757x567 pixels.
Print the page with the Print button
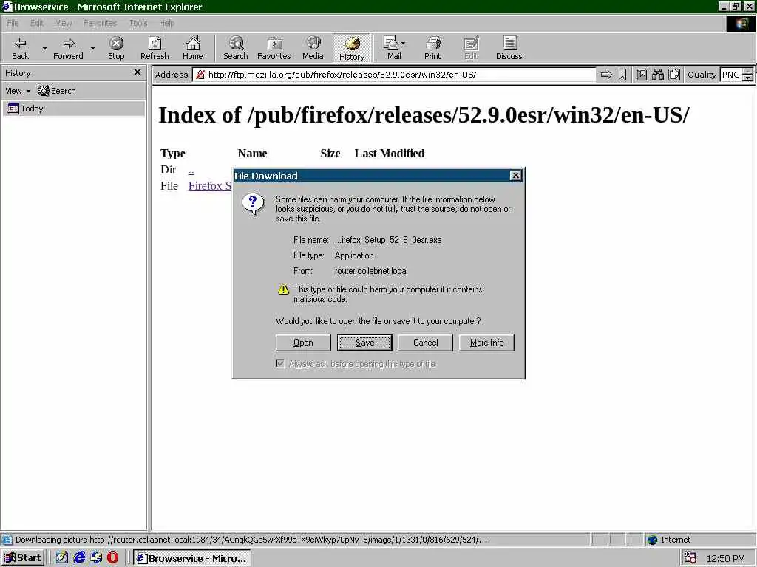pyautogui.click(x=432, y=48)
